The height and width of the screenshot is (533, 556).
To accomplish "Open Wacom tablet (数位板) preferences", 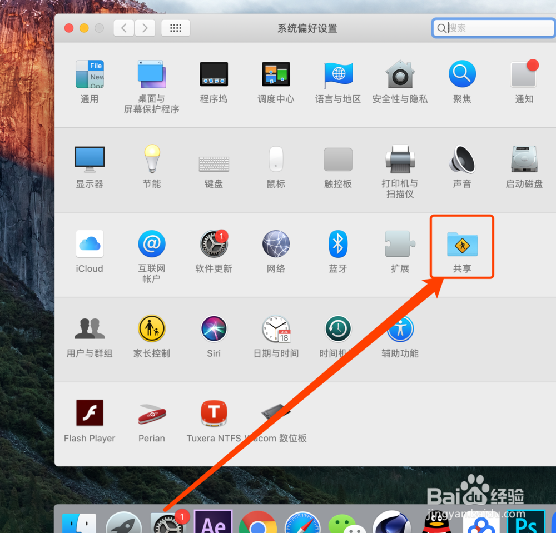I will point(276,412).
